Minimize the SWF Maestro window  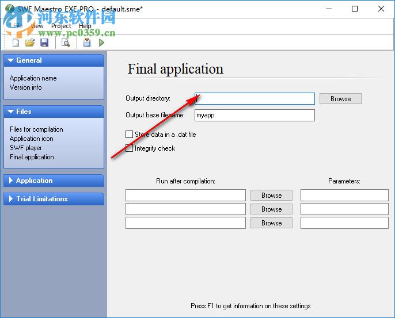[329, 9]
